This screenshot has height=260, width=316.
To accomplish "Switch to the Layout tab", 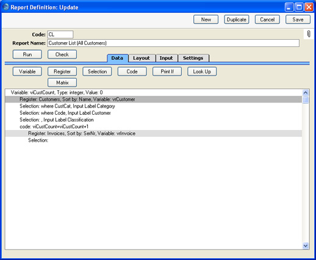I will 142,58.
